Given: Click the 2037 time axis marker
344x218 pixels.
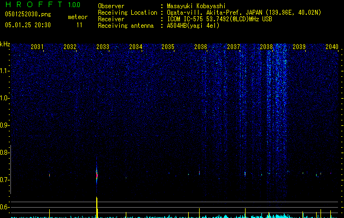Looking at the screenshot, I should (234, 47).
